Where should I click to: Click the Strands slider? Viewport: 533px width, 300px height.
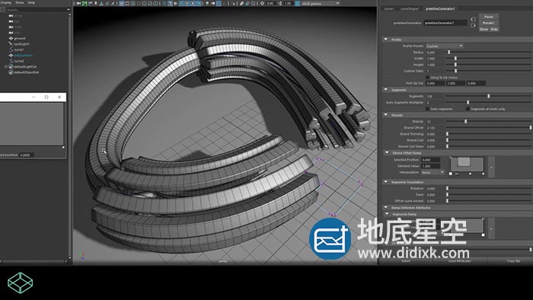pyautogui.click(x=489, y=121)
